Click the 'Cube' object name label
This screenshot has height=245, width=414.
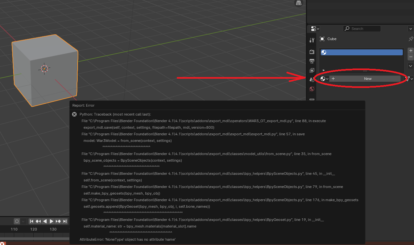point(332,39)
